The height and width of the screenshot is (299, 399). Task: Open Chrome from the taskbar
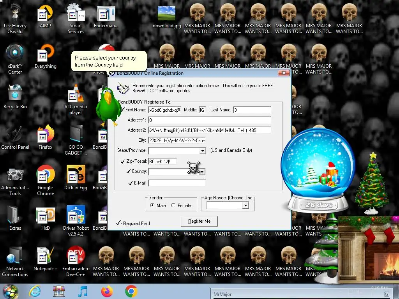(131, 291)
